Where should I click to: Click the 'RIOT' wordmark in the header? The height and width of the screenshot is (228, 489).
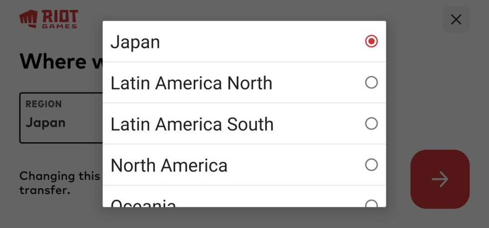(60, 17)
